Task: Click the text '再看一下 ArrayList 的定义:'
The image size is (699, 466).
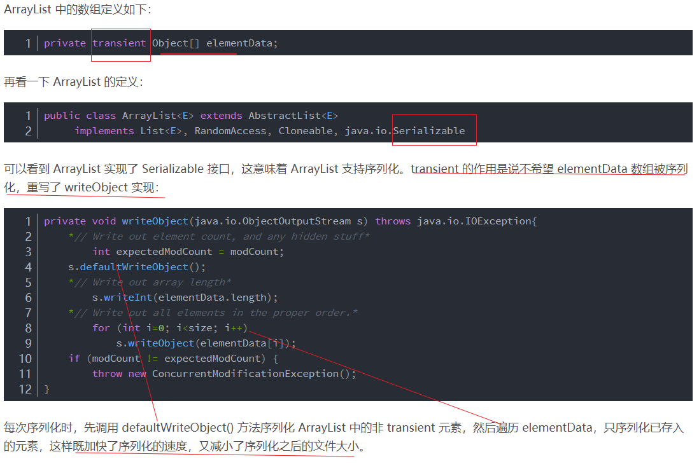Action: (74, 82)
